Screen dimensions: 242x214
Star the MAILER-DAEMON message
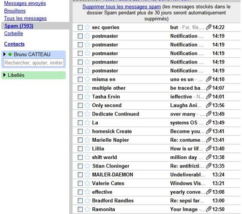[x=87, y=175]
